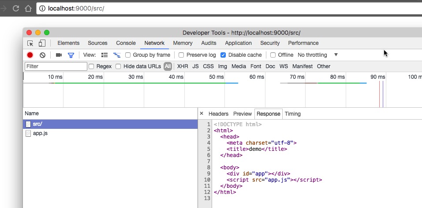
Task: Enable the Group by frame checkbox
Action: click(x=128, y=55)
